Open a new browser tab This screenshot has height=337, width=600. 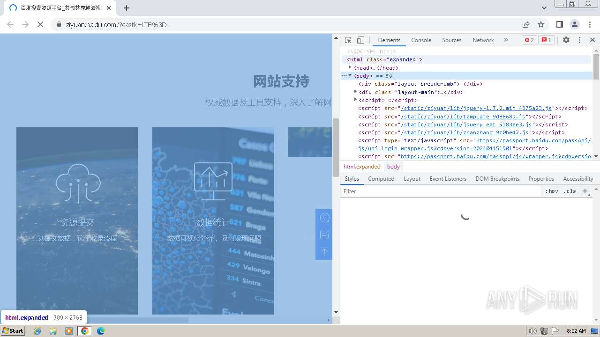[x=127, y=7]
